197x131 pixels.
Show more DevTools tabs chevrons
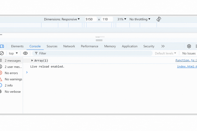pos(163,46)
